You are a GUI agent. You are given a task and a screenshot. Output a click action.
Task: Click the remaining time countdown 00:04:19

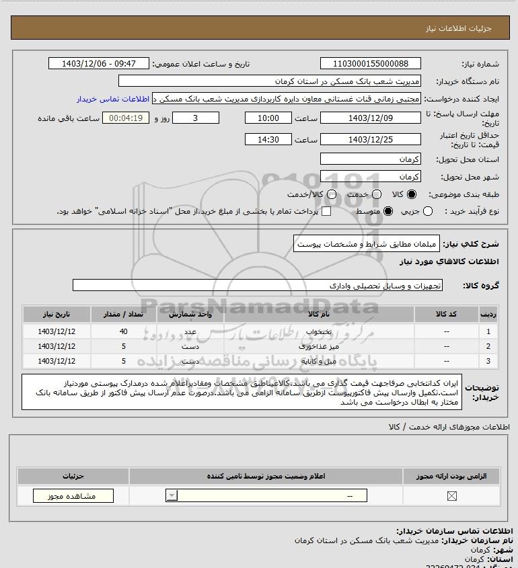(x=126, y=118)
